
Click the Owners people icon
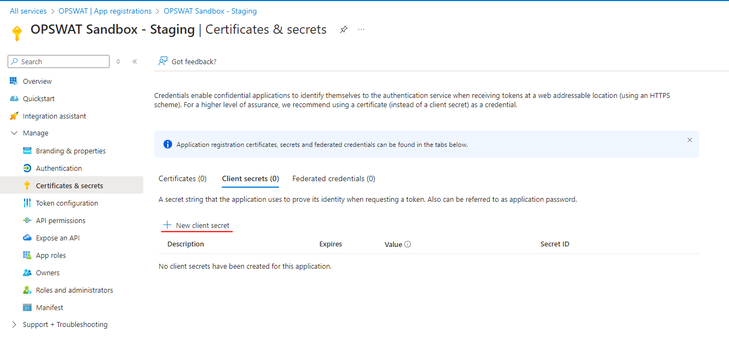tap(27, 273)
